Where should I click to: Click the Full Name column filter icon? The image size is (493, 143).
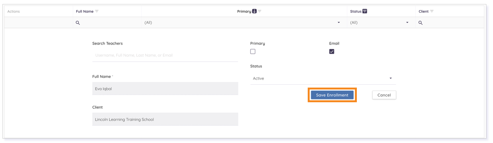point(97,11)
